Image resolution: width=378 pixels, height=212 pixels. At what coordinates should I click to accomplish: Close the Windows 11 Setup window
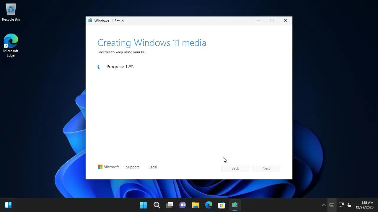pos(286,21)
